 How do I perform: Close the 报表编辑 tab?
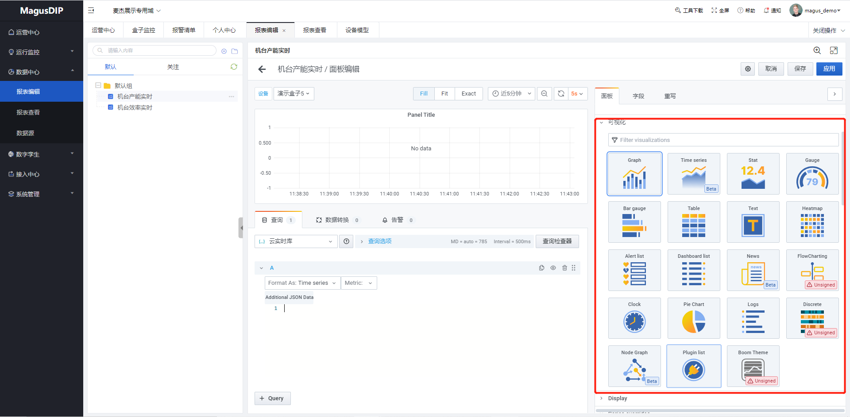click(284, 31)
